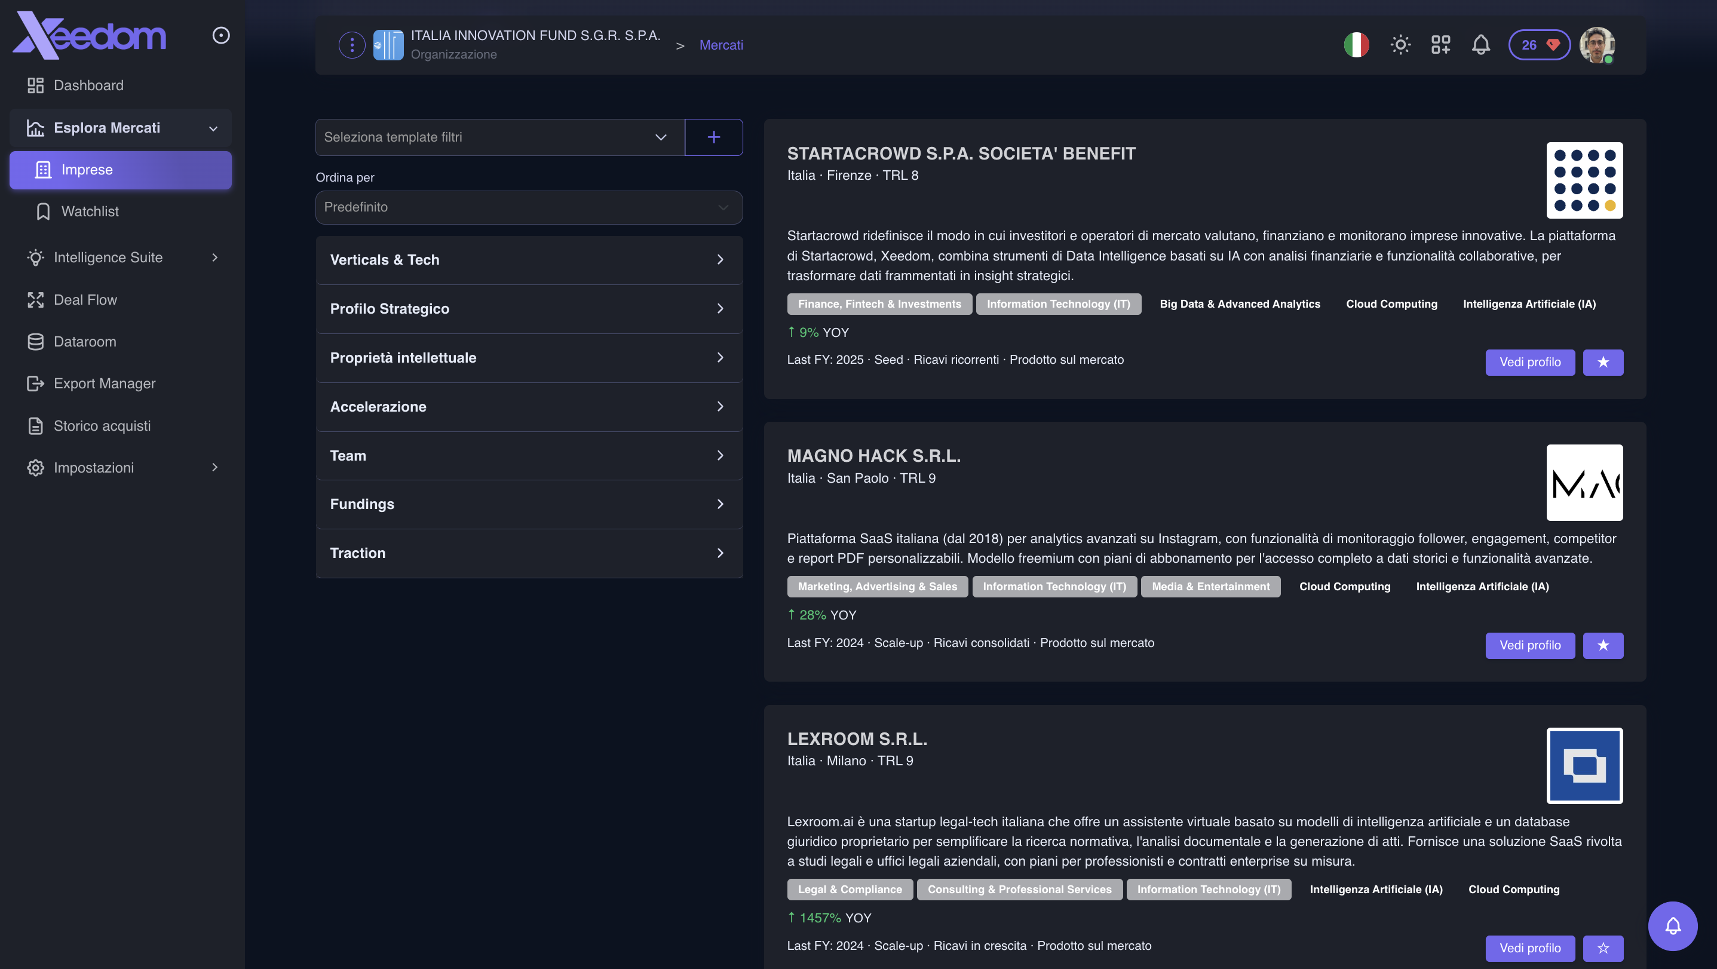Screen dimensions: 1717x969
Task: Expand the Accelerazione filter
Action: (529, 406)
